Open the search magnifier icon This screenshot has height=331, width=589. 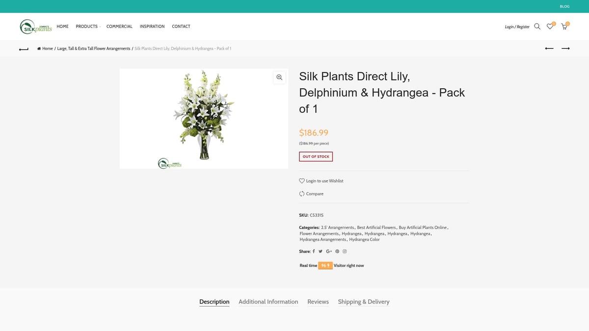point(537,26)
